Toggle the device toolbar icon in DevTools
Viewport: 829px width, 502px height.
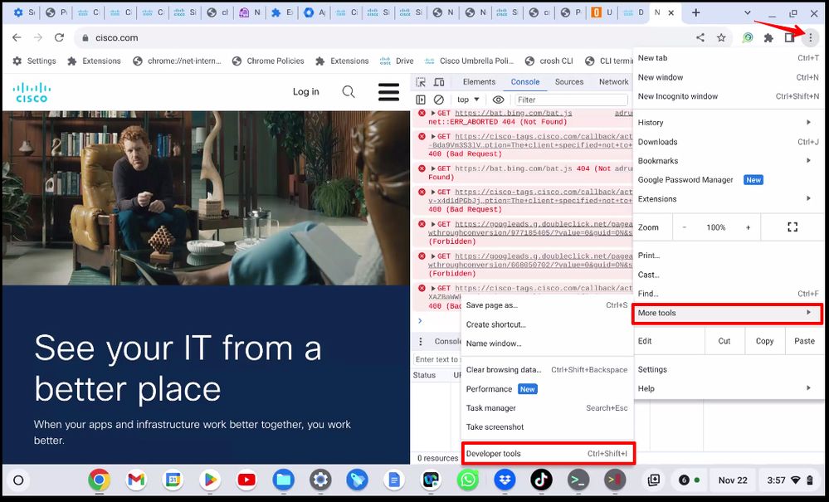point(440,82)
